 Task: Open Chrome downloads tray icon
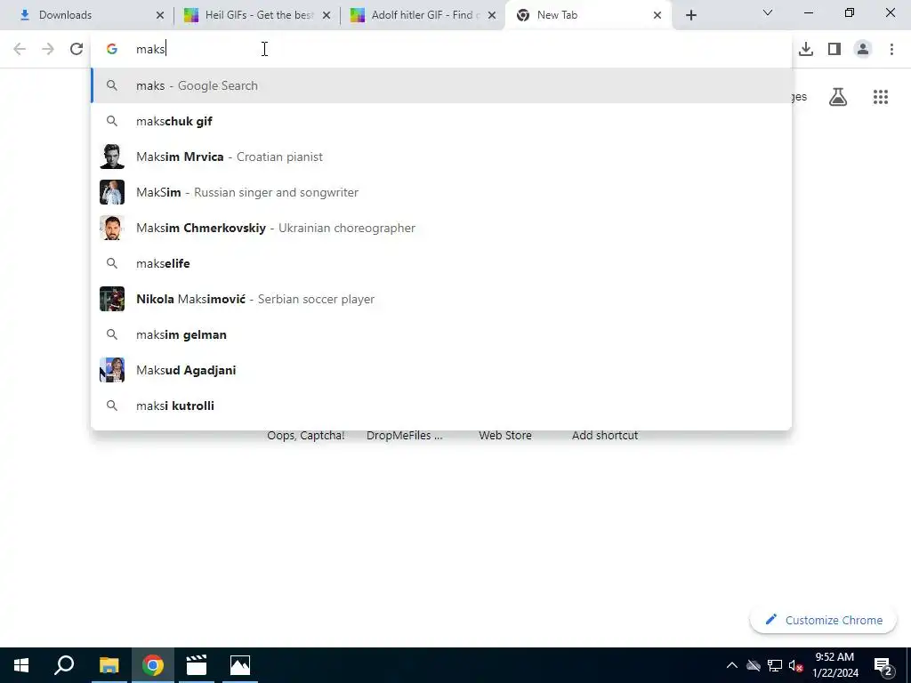[805, 49]
